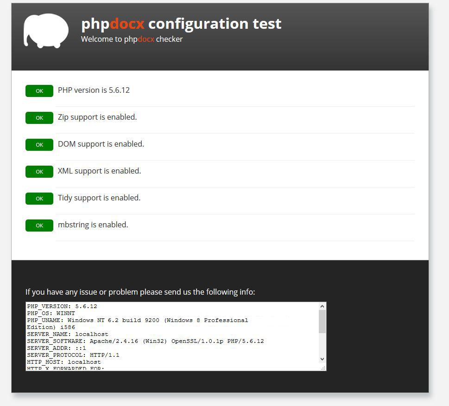Viewport: 449px width, 406px height.
Task: Click the textarea scrollbar thumb
Action: 322,322
